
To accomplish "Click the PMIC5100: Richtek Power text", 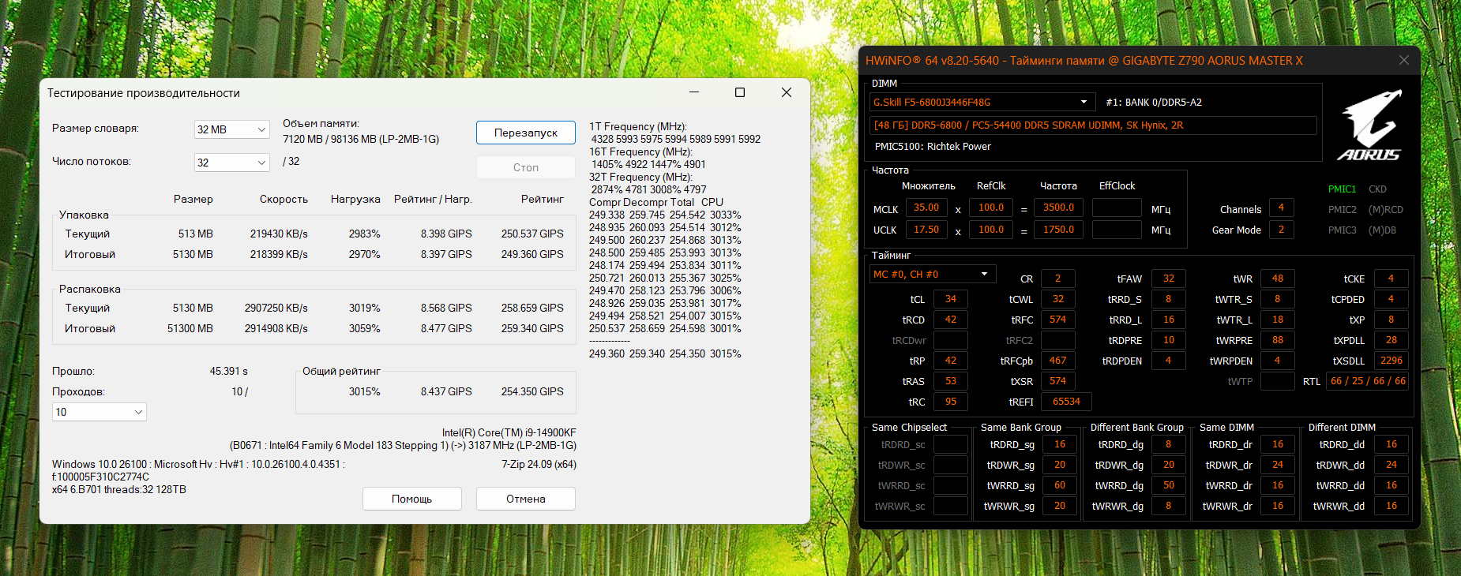I will [933, 147].
